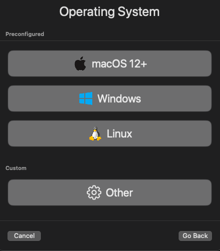The width and height of the screenshot is (220, 251).
Task: Click the divider line under Preconfigured
Action: click(x=110, y=40)
